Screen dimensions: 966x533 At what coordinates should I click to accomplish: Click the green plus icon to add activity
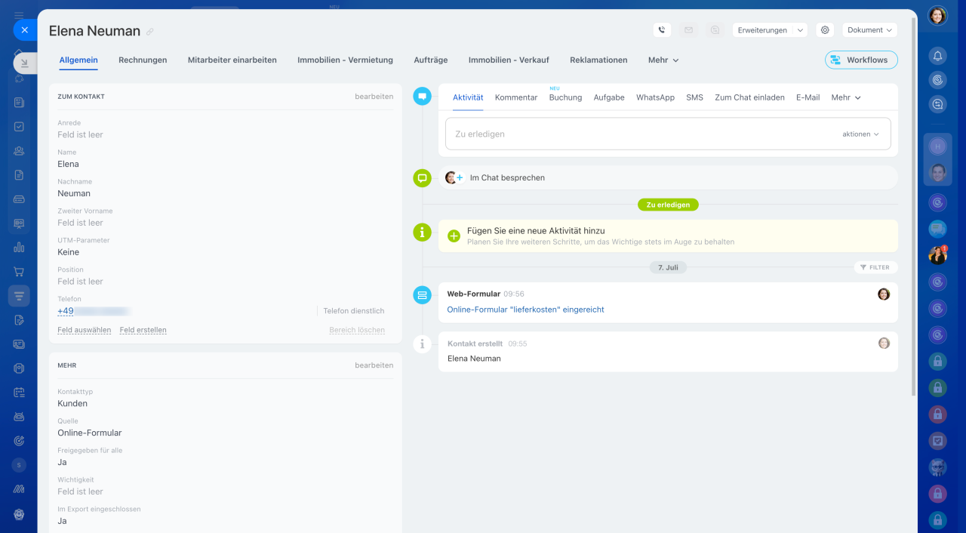(x=454, y=236)
